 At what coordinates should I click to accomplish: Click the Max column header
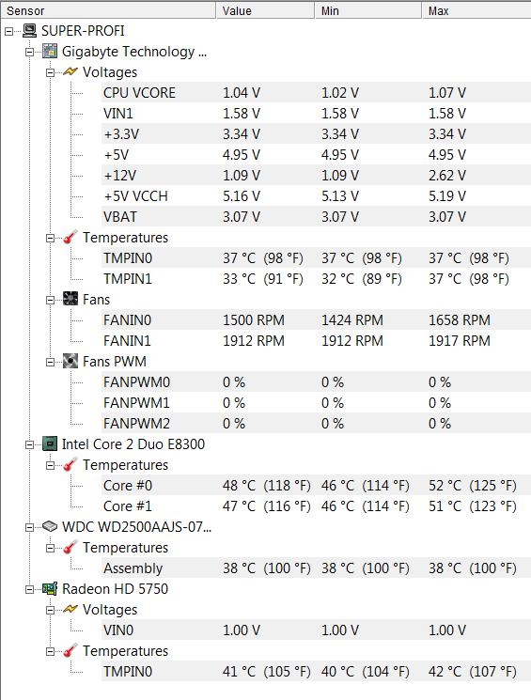coord(476,10)
